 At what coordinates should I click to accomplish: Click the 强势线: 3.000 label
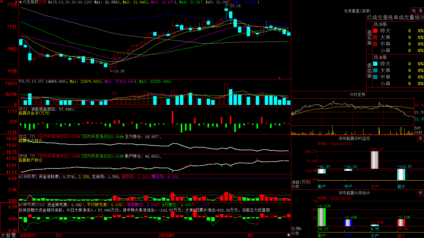(135, 176)
